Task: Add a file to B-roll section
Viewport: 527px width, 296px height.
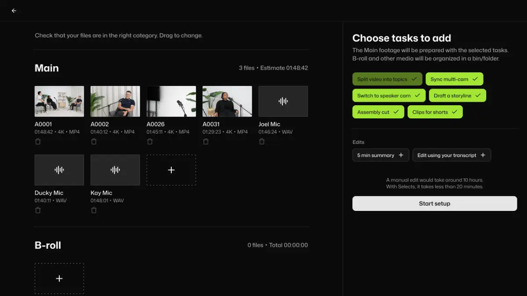Action: click(x=59, y=278)
